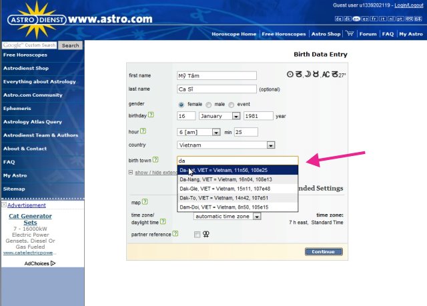
Task: Select the male gender radio button
Action: (x=209, y=105)
